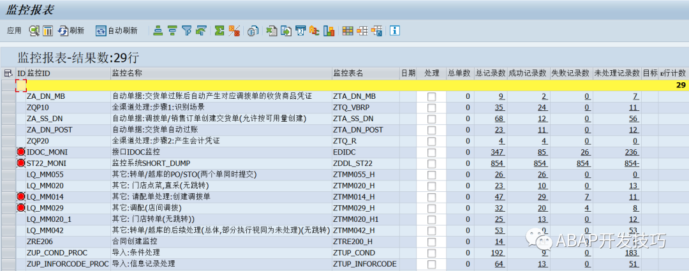This screenshot has height=271, width=689.
Task: Sort the list in descending order
Action: coord(172,31)
